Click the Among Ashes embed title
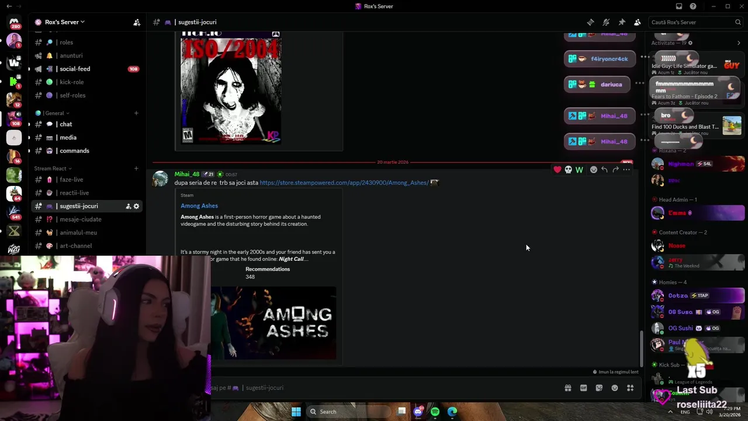The width and height of the screenshot is (748, 421). click(x=199, y=206)
